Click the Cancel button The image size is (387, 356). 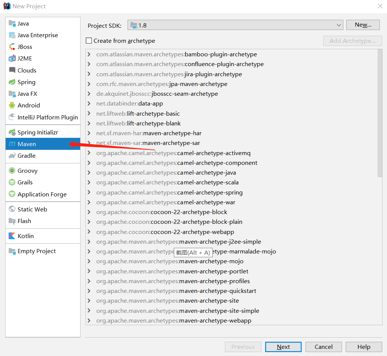[324, 347]
